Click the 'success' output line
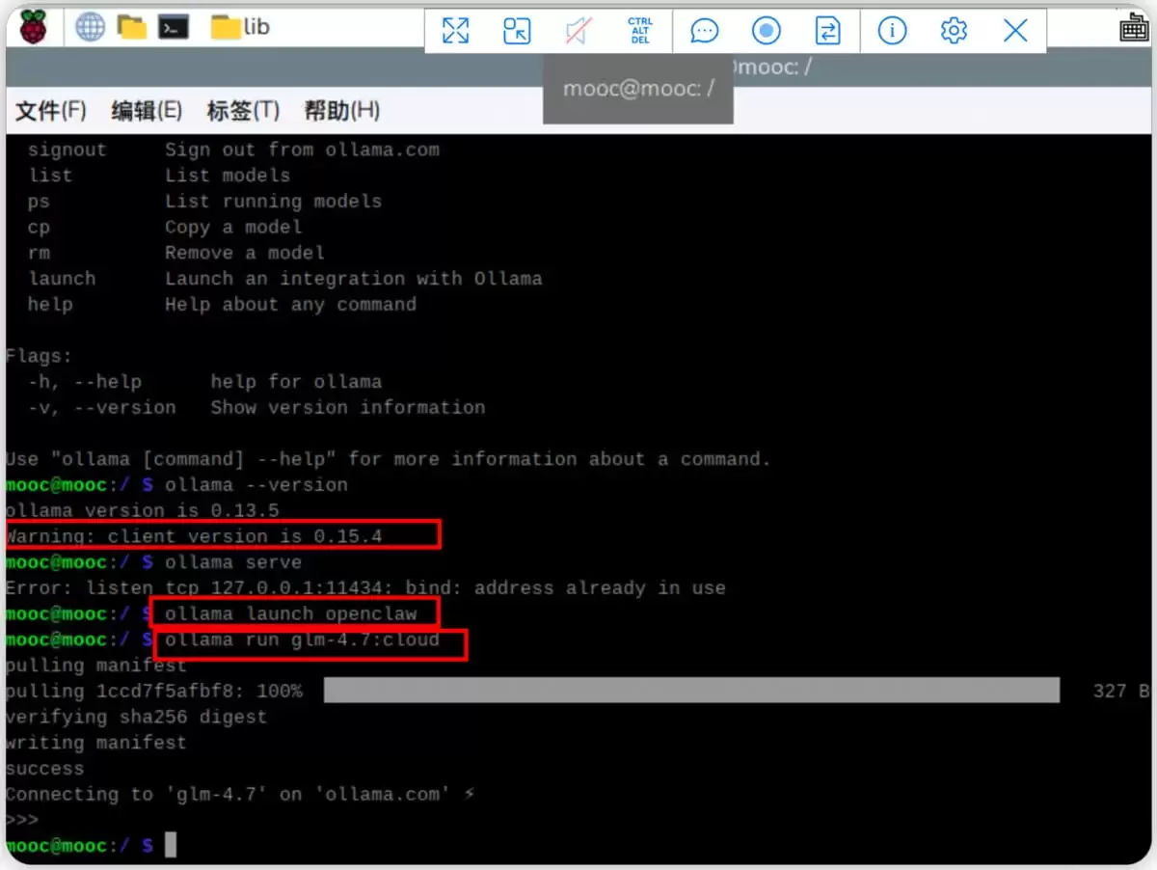The width and height of the screenshot is (1157, 870). point(45,769)
